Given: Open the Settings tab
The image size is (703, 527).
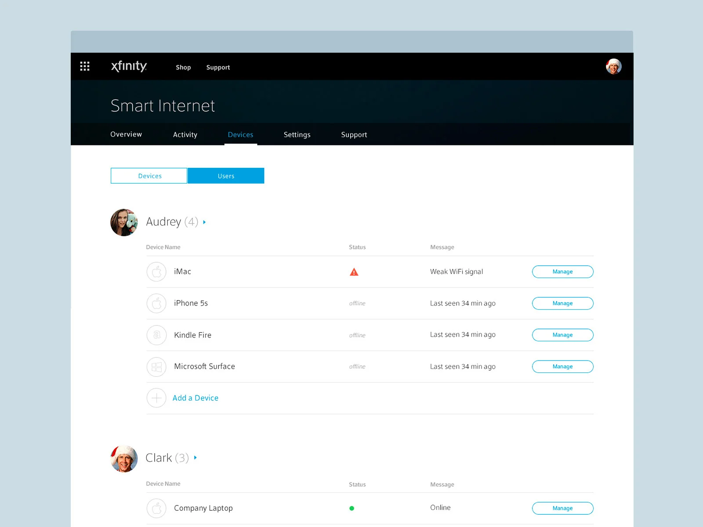Looking at the screenshot, I should [x=297, y=134].
